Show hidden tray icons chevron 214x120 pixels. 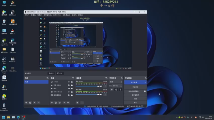[177, 117]
